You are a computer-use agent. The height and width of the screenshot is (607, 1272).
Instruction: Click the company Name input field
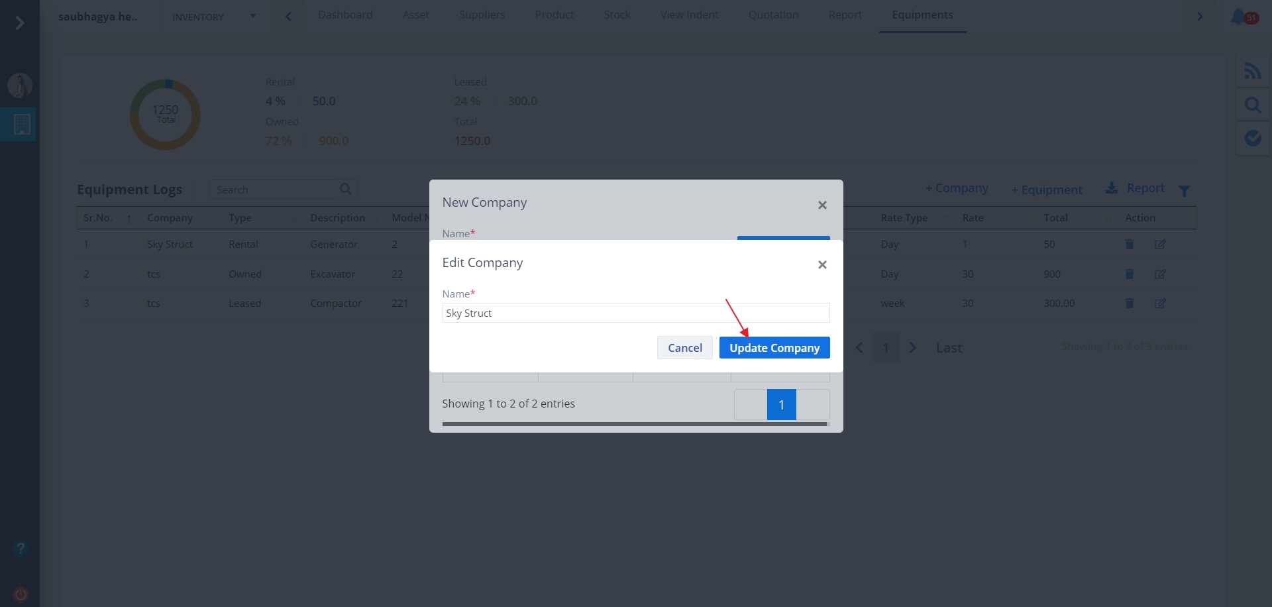tap(635, 313)
